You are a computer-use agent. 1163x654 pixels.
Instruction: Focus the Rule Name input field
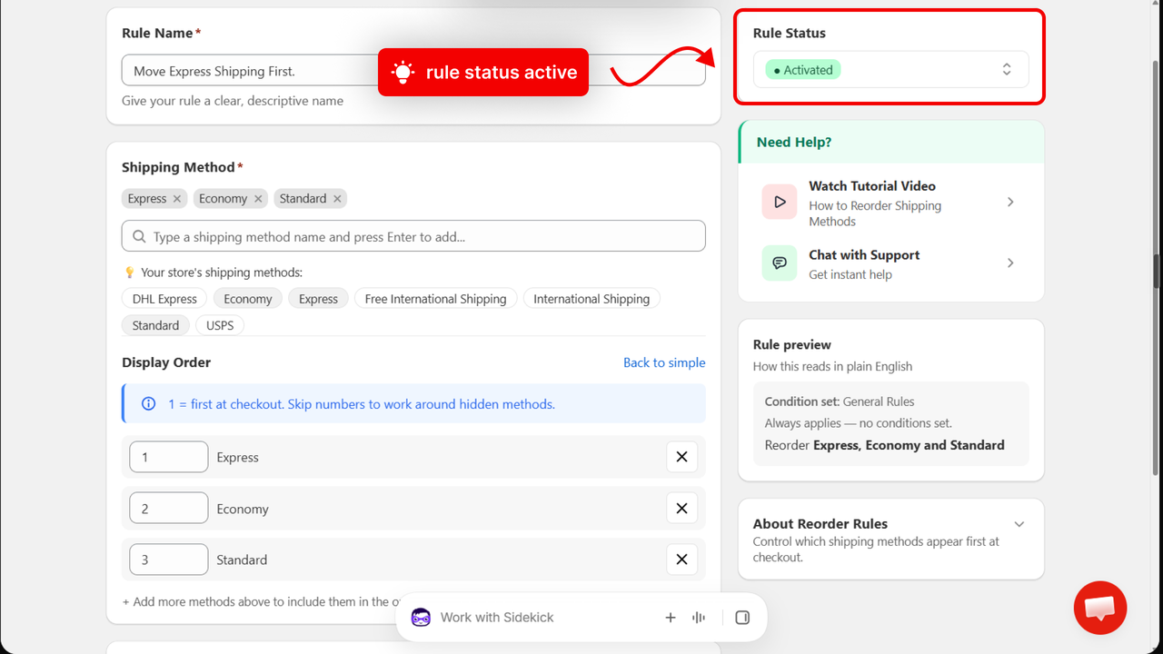[413, 71]
